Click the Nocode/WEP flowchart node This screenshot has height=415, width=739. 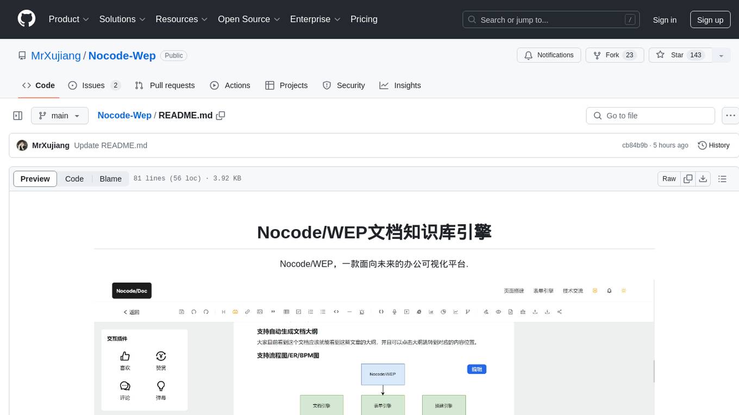coord(383,374)
